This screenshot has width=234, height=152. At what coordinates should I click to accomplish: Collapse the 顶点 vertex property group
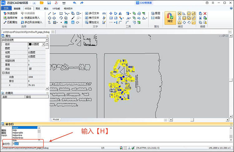pyautogui.click(x=3, y=73)
